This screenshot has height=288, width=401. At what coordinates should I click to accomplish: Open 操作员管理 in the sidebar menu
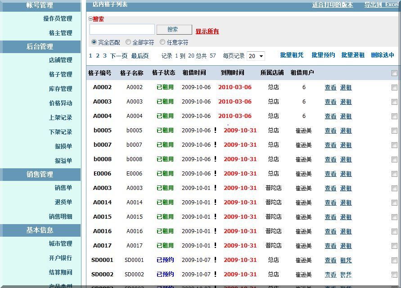pos(58,18)
